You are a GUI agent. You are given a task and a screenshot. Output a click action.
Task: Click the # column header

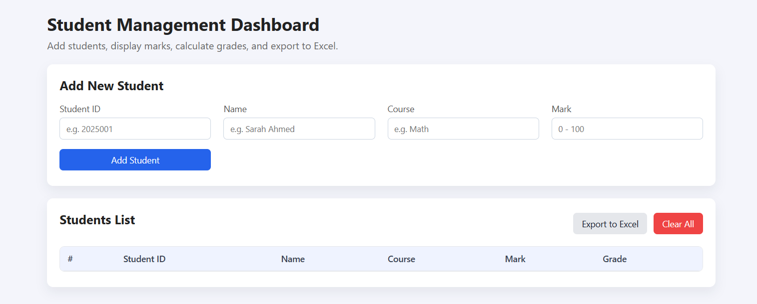tap(70, 259)
